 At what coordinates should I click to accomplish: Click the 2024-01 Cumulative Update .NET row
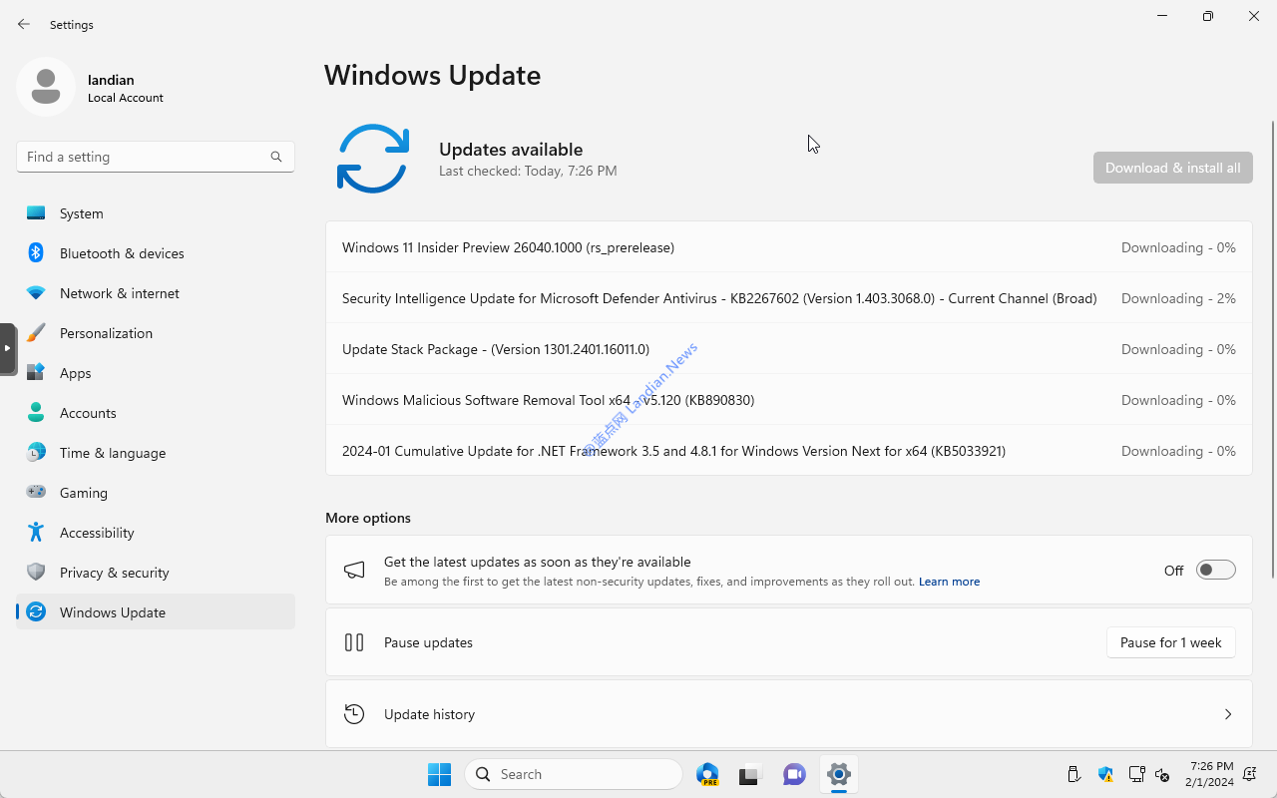789,451
